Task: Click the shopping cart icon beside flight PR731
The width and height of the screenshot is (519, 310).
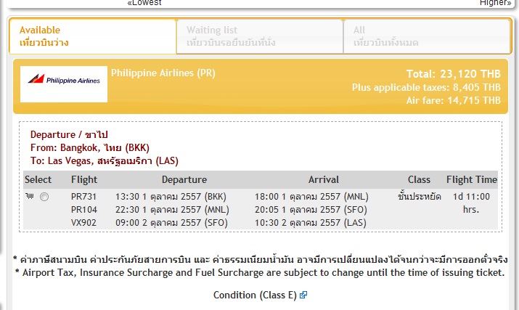Action: (x=30, y=197)
